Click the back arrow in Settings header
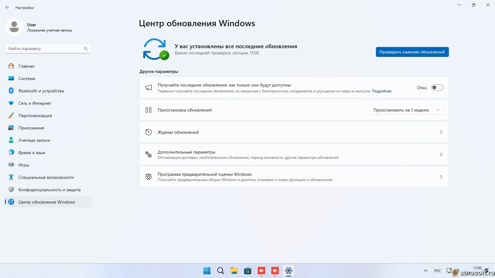The height and width of the screenshot is (278, 495). pyautogui.click(x=7, y=7)
